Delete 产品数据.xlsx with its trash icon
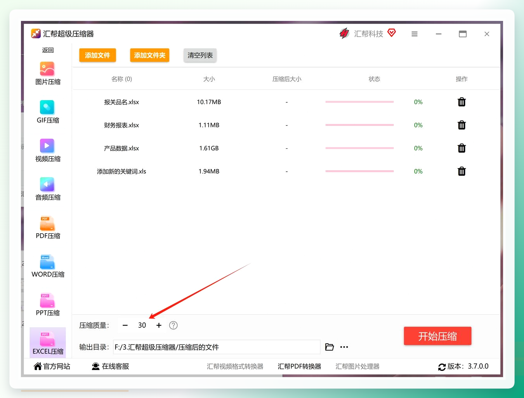This screenshot has height=398, width=524. tap(462, 148)
